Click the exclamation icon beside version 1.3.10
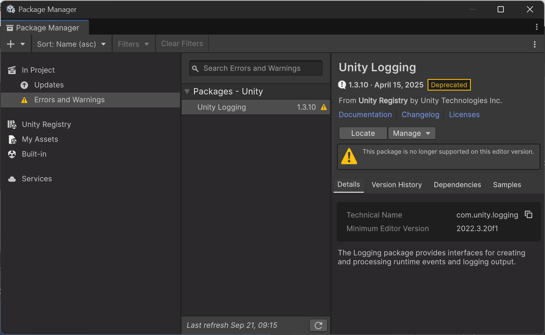The height and width of the screenshot is (335, 545). (x=342, y=85)
